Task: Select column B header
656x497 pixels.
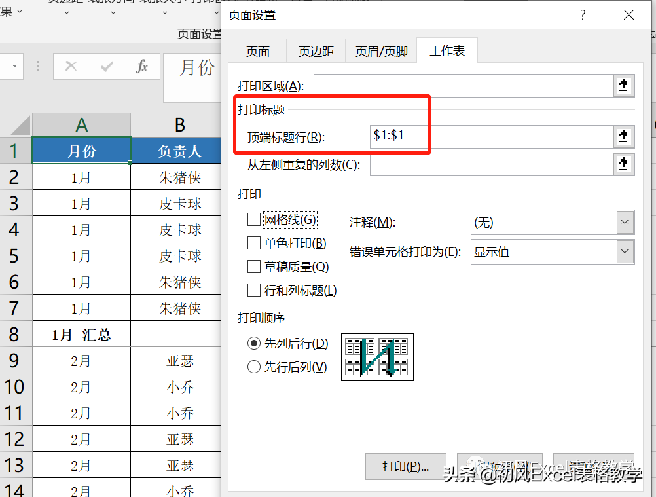Action: coord(176,124)
